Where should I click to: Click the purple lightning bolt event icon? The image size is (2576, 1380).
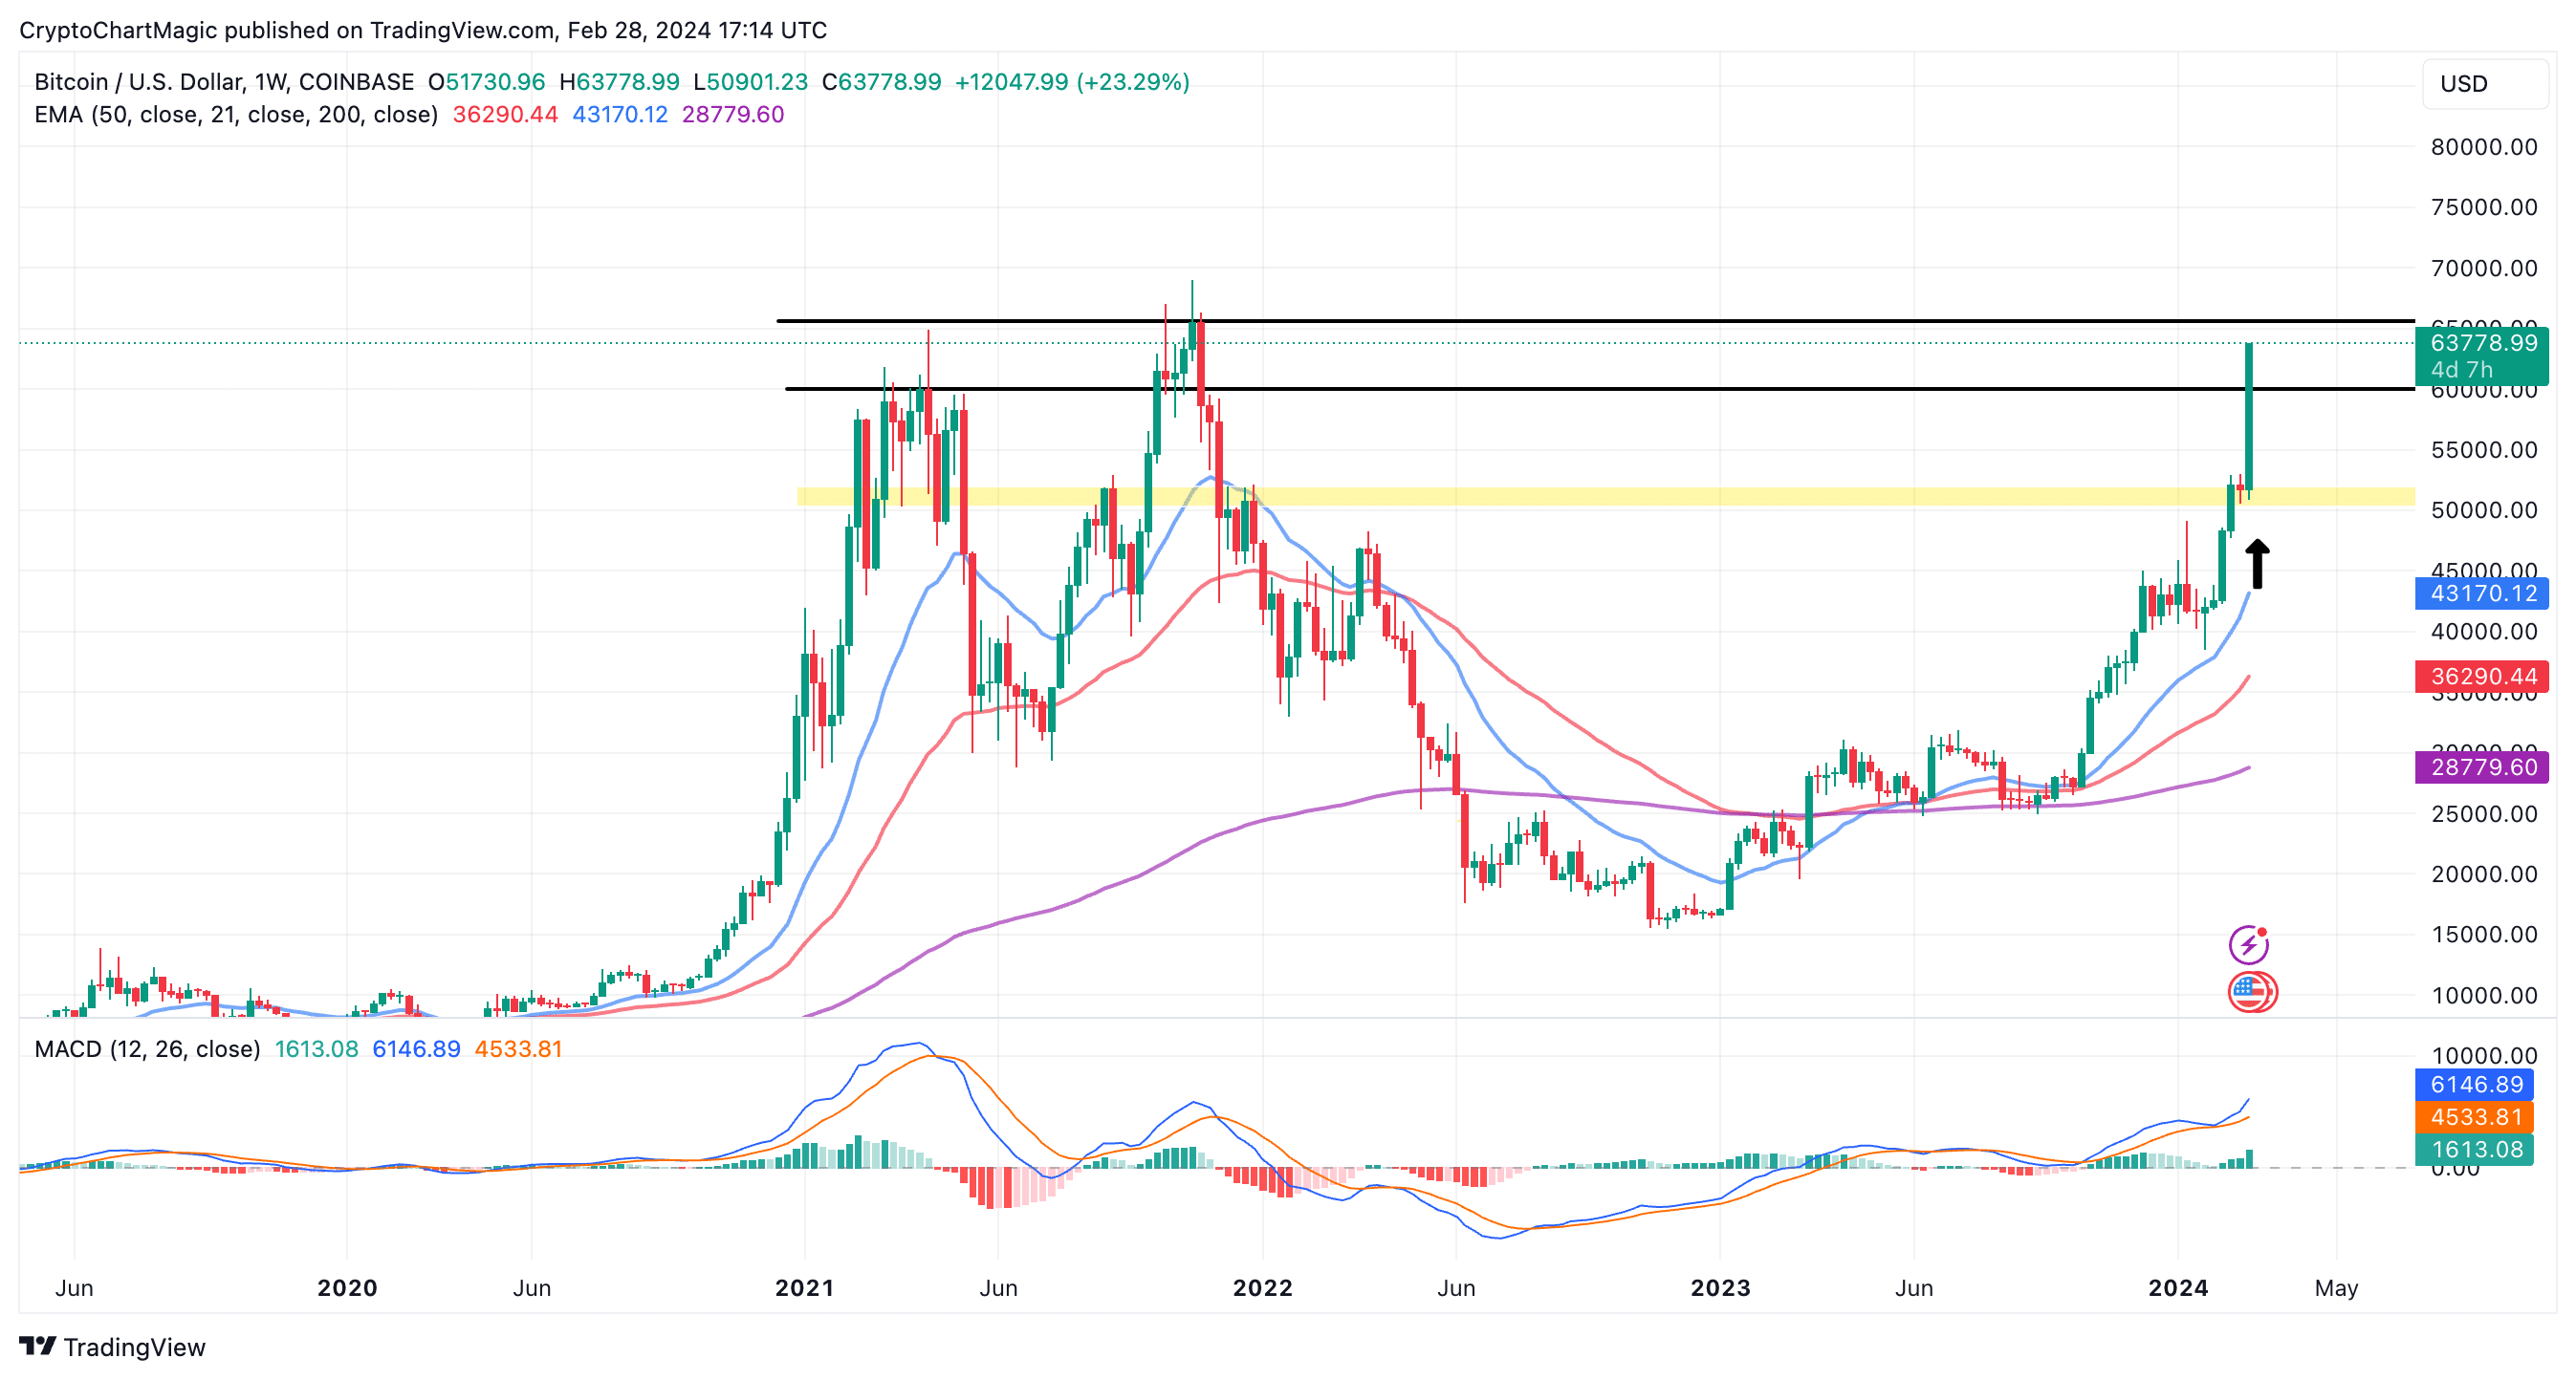[x=2248, y=943]
